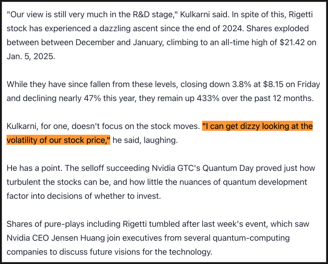This screenshot has width=328, height=264.
Task: Click "factor into decisions of whether to invest"
Action: coord(83,196)
